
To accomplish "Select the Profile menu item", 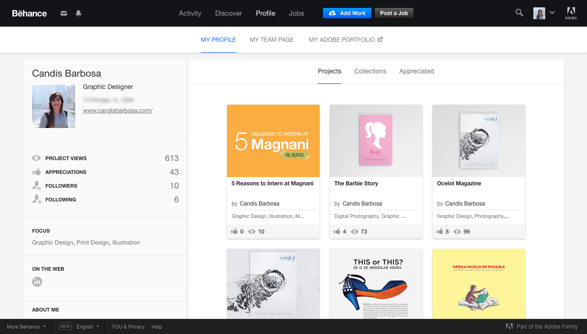I will point(266,13).
